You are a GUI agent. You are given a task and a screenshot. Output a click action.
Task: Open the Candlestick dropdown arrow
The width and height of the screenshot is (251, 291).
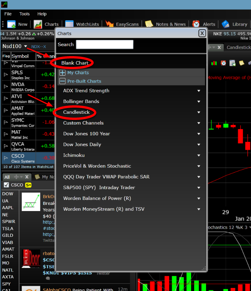click(x=199, y=112)
